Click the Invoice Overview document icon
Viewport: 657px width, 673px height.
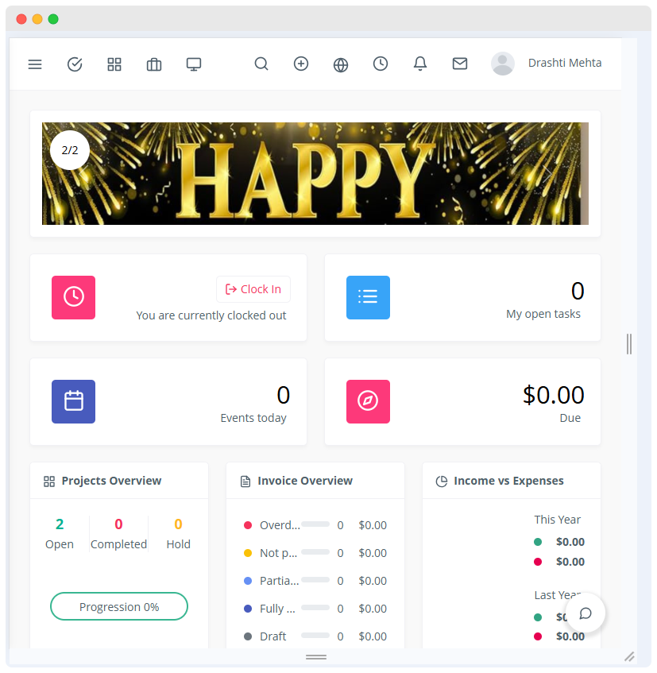pyautogui.click(x=245, y=482)
